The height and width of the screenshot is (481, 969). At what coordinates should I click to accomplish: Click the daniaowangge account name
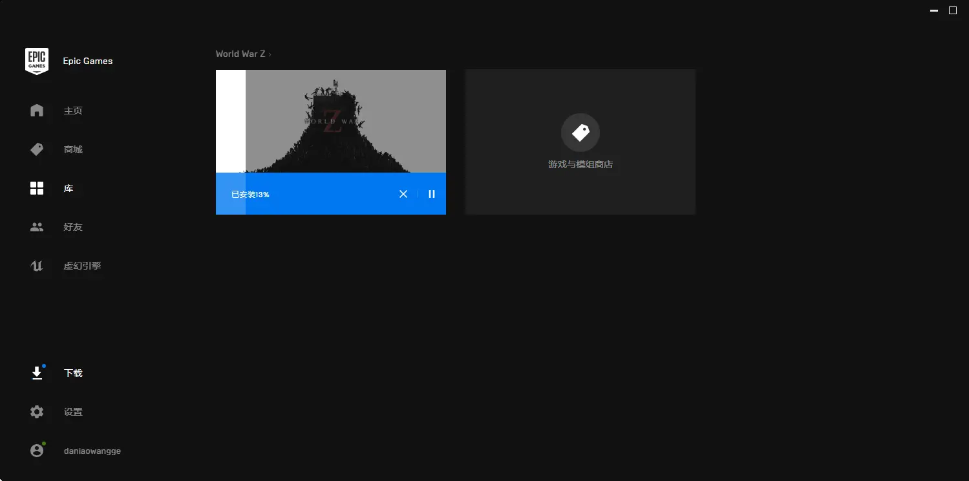(x=92, y=451)
